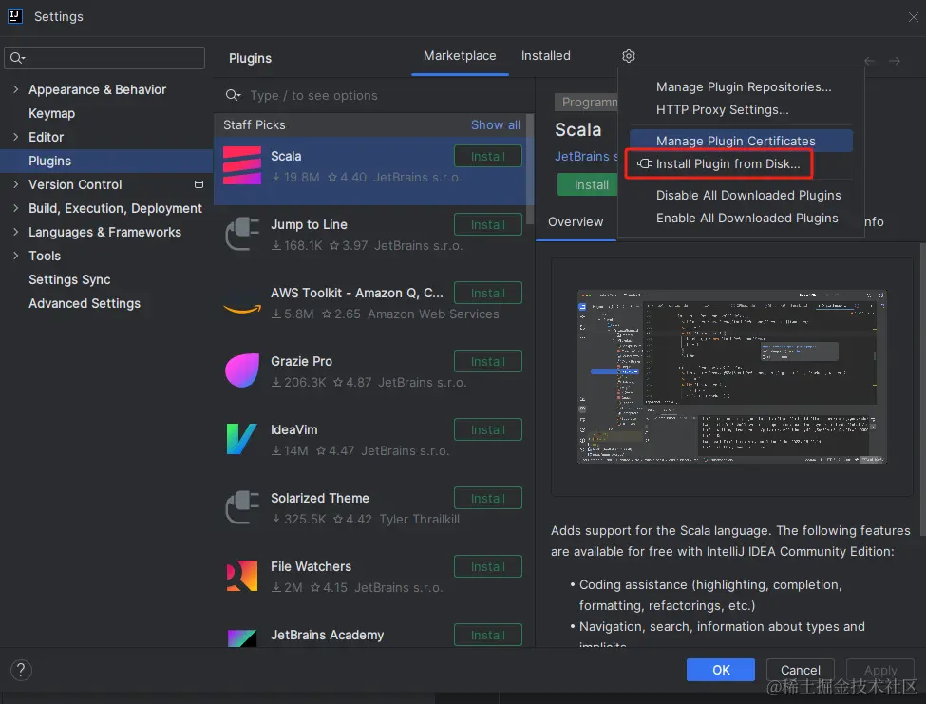
Task: Click the Cancel button
Action: click(801, 670)
